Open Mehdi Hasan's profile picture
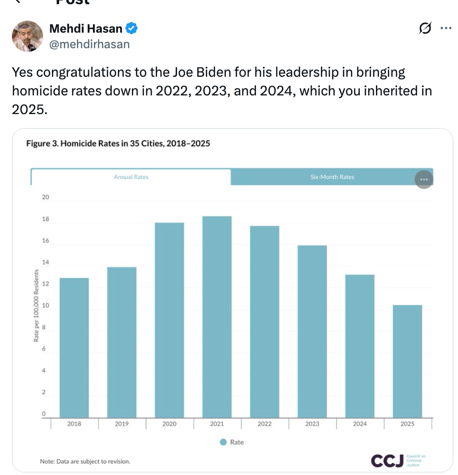458x475 pixels. coord(27,36)
